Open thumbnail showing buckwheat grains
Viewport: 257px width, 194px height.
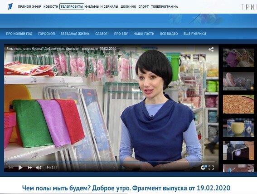click(238, 104)
